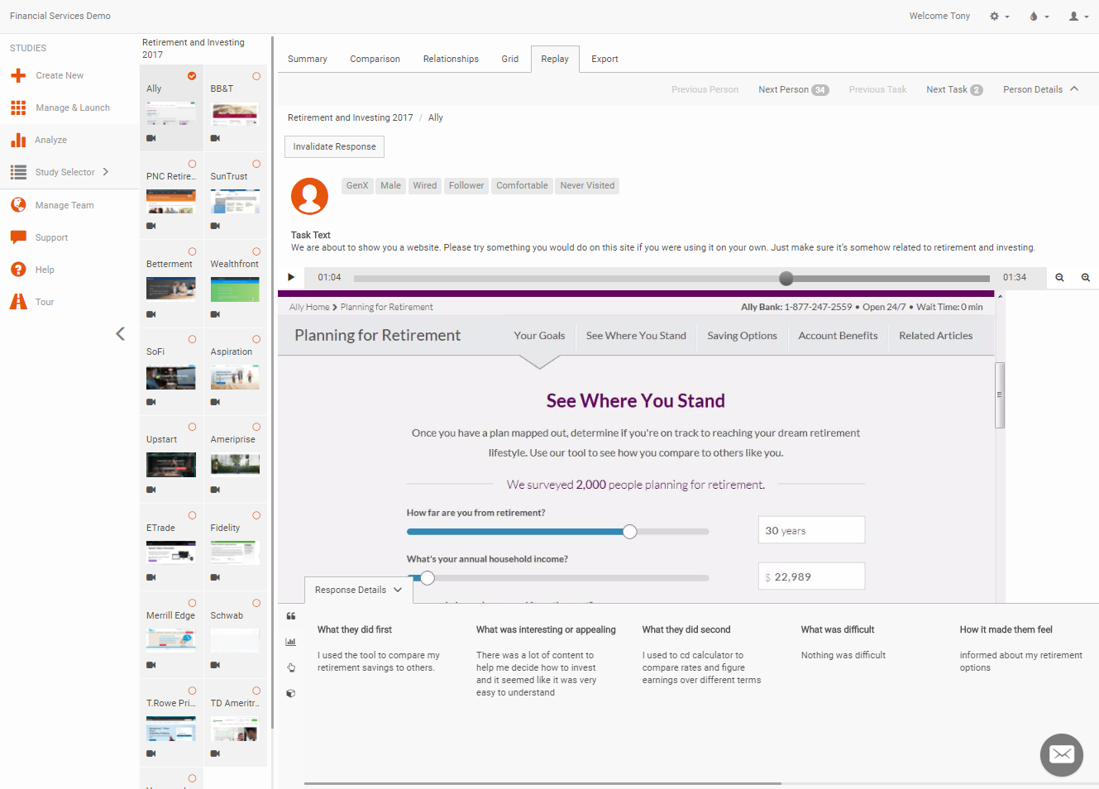
Task: Click the zoom out magnifier icon
Action: [1059, 278]
